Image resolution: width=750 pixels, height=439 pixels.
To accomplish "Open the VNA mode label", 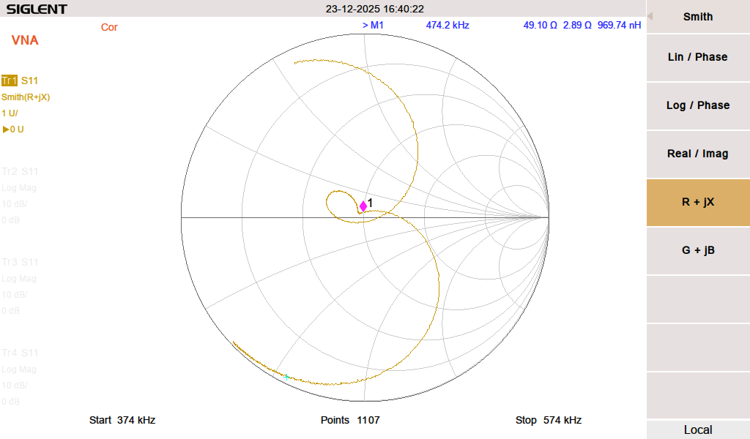I will pos(25,40).
